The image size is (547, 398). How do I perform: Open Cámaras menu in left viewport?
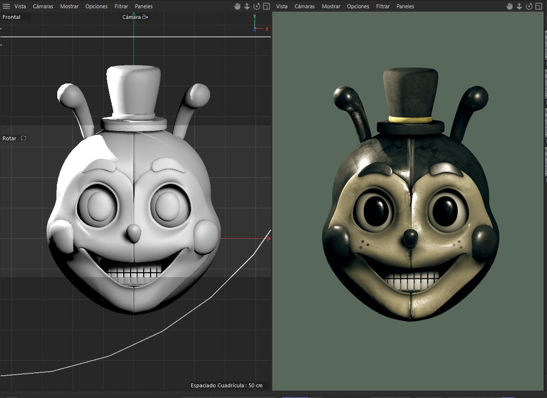[43, 6]
